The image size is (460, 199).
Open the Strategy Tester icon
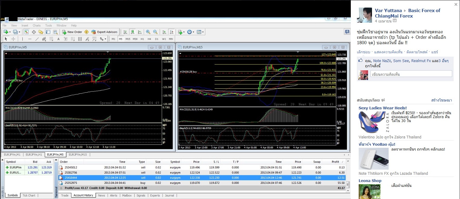coord(55,32)
